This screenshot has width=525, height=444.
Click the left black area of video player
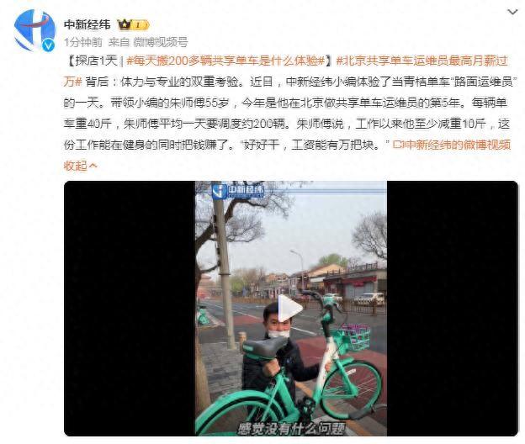[x=130, y=308]
